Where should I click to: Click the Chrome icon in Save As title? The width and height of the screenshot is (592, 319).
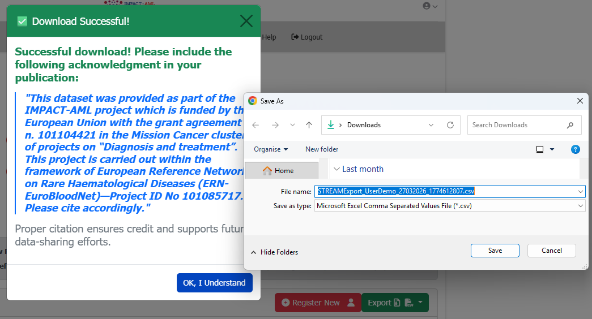[x=253, y=101]
